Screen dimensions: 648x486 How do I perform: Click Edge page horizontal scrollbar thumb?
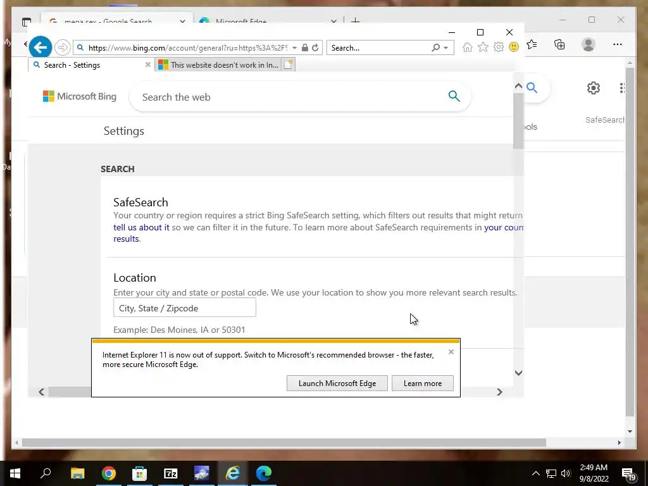284,442
